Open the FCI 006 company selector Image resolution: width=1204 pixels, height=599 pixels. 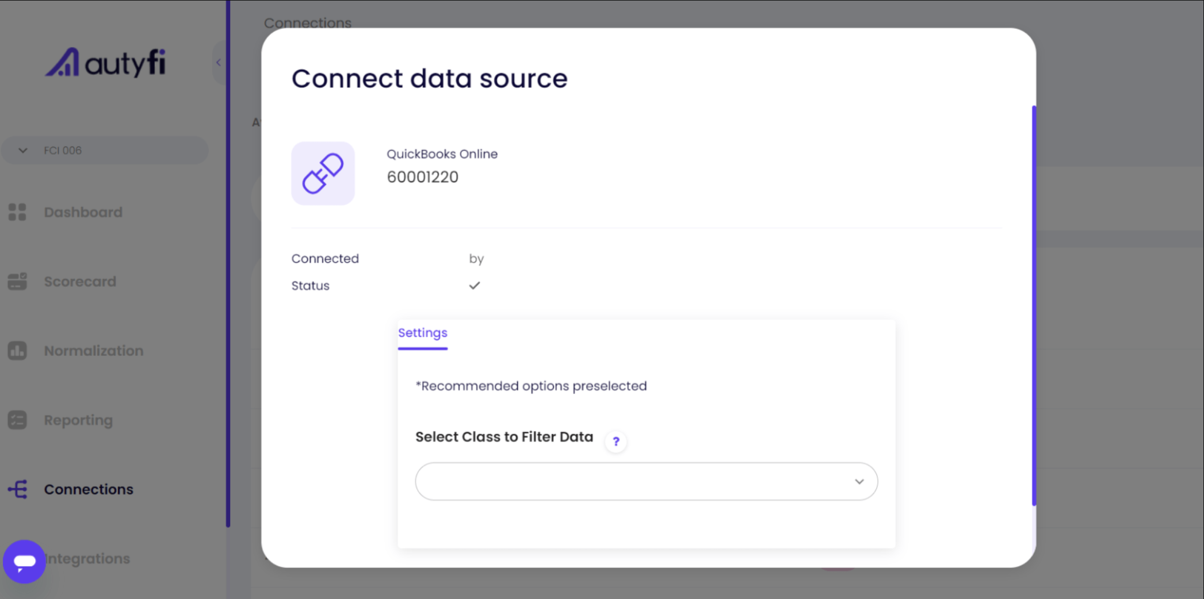(105, 150)
